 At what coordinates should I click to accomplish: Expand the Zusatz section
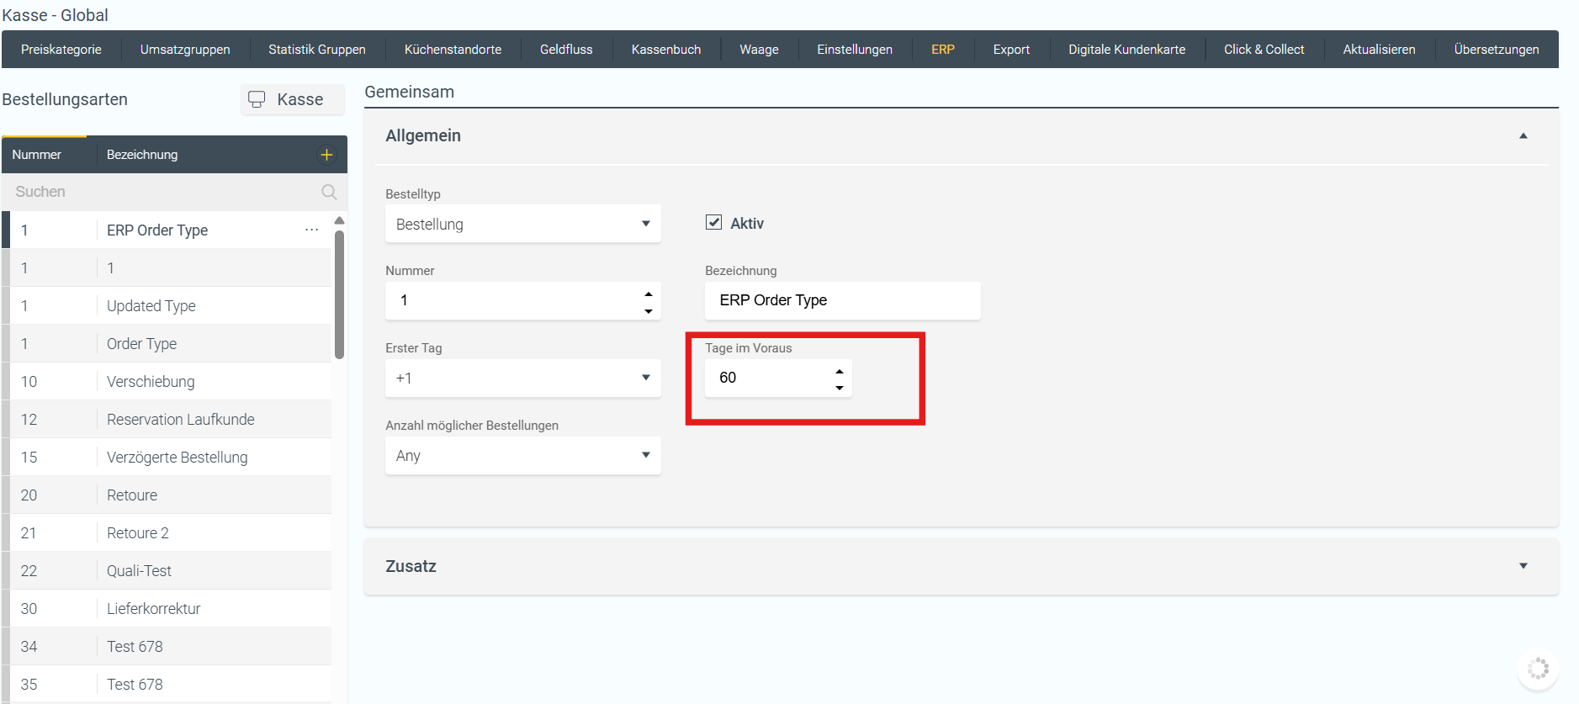click(x=1523, y=566)
